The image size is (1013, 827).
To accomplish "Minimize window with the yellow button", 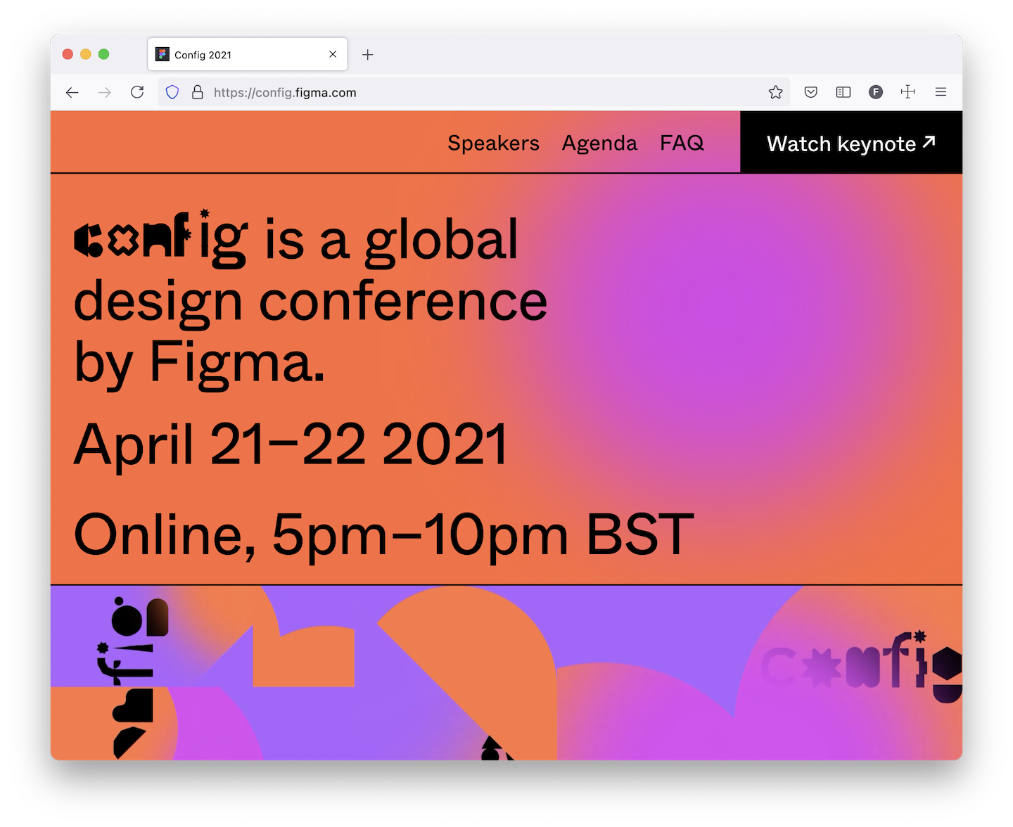I will click(x=86, y=54).
